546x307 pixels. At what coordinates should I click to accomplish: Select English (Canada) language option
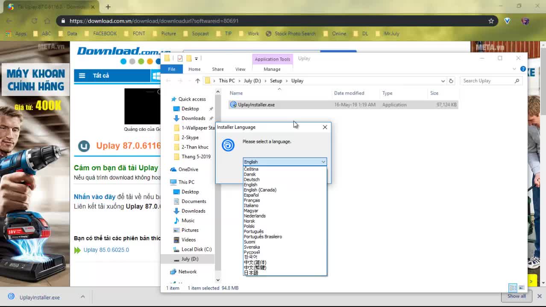[x=260, y=190]
